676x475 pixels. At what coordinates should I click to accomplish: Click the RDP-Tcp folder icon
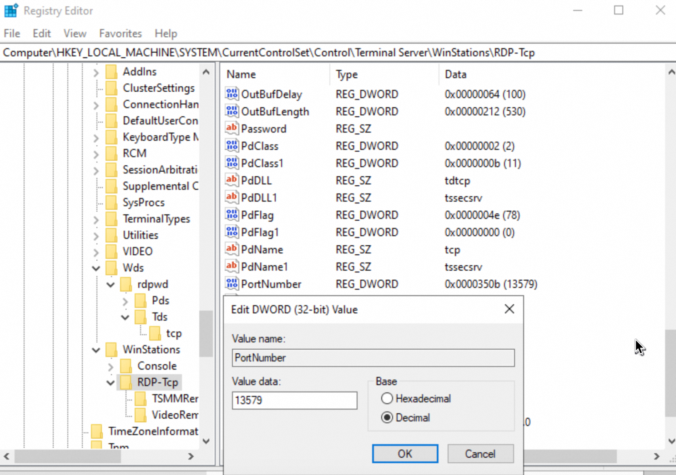tap(126, 382)
